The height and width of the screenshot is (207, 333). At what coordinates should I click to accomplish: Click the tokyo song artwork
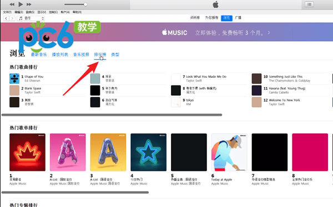click(x=176, y=102)
